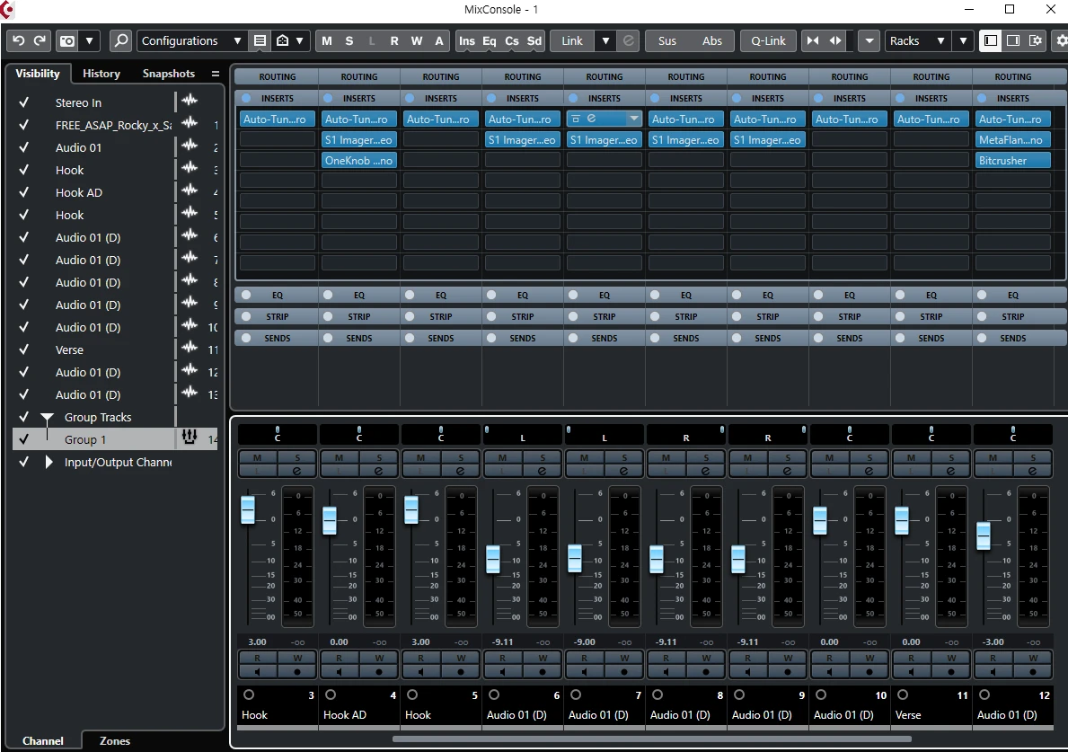Open the Link group dropdown arrow

click(605, 40)
